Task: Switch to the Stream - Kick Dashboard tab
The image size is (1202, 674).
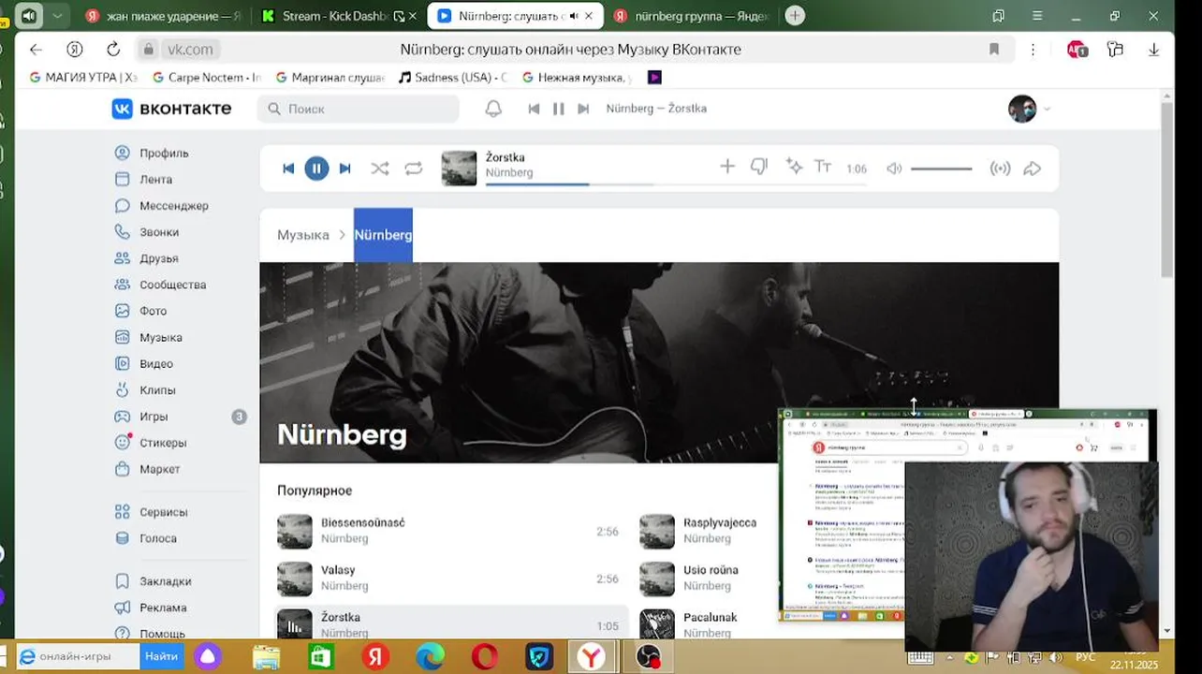Action: [335, 16]
